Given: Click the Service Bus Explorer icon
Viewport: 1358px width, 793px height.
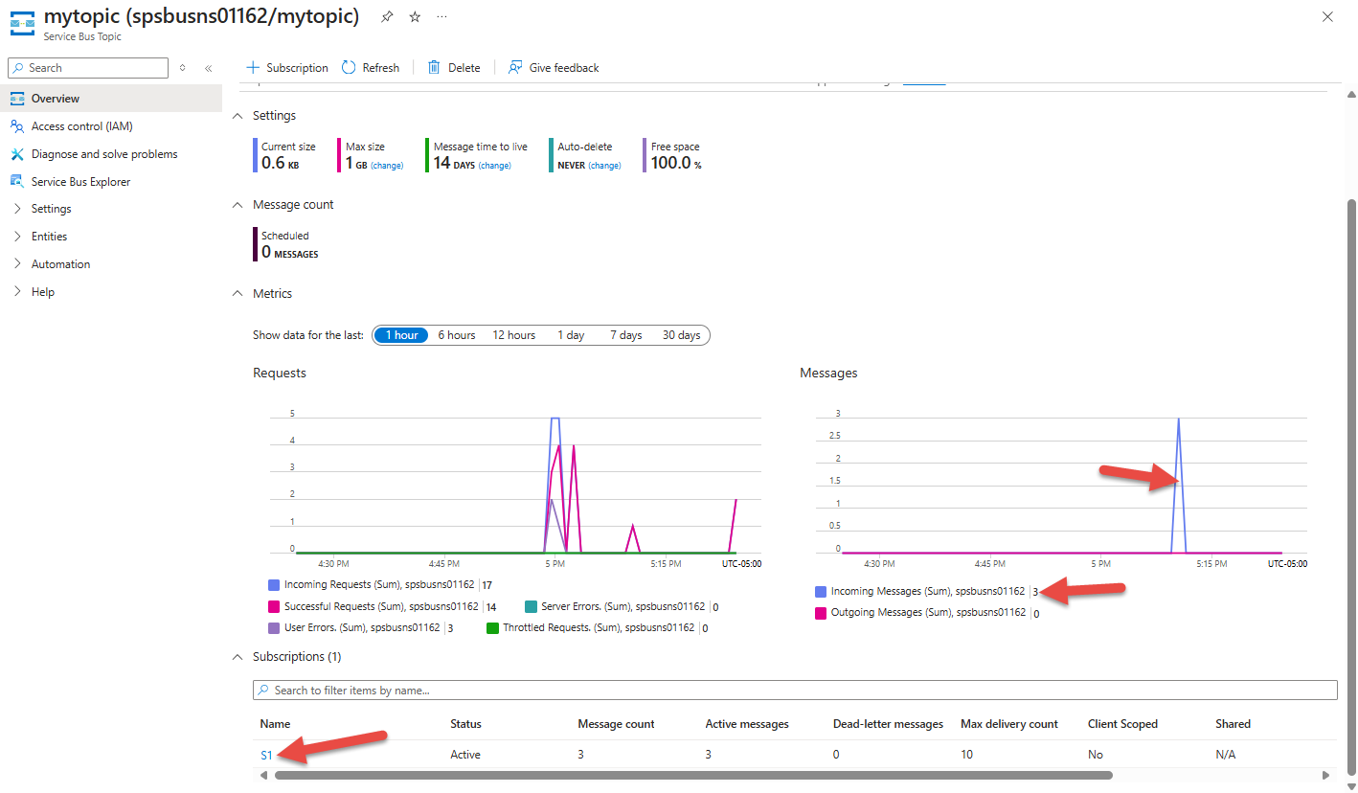Looking at the screenshot, I should click(x=17, y=182).
